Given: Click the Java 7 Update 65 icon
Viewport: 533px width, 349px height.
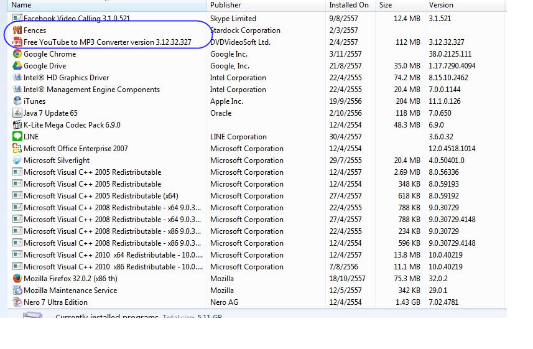Looking at the screenshot, I should click(17, 113).
